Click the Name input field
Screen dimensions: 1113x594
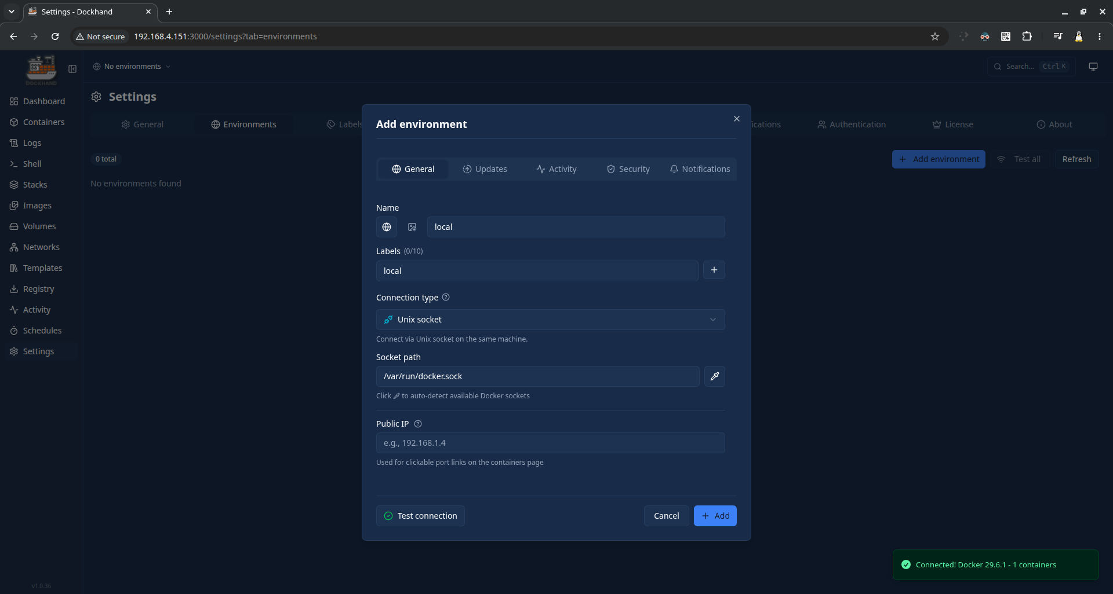pyautogui.click(x=576, y=227)
